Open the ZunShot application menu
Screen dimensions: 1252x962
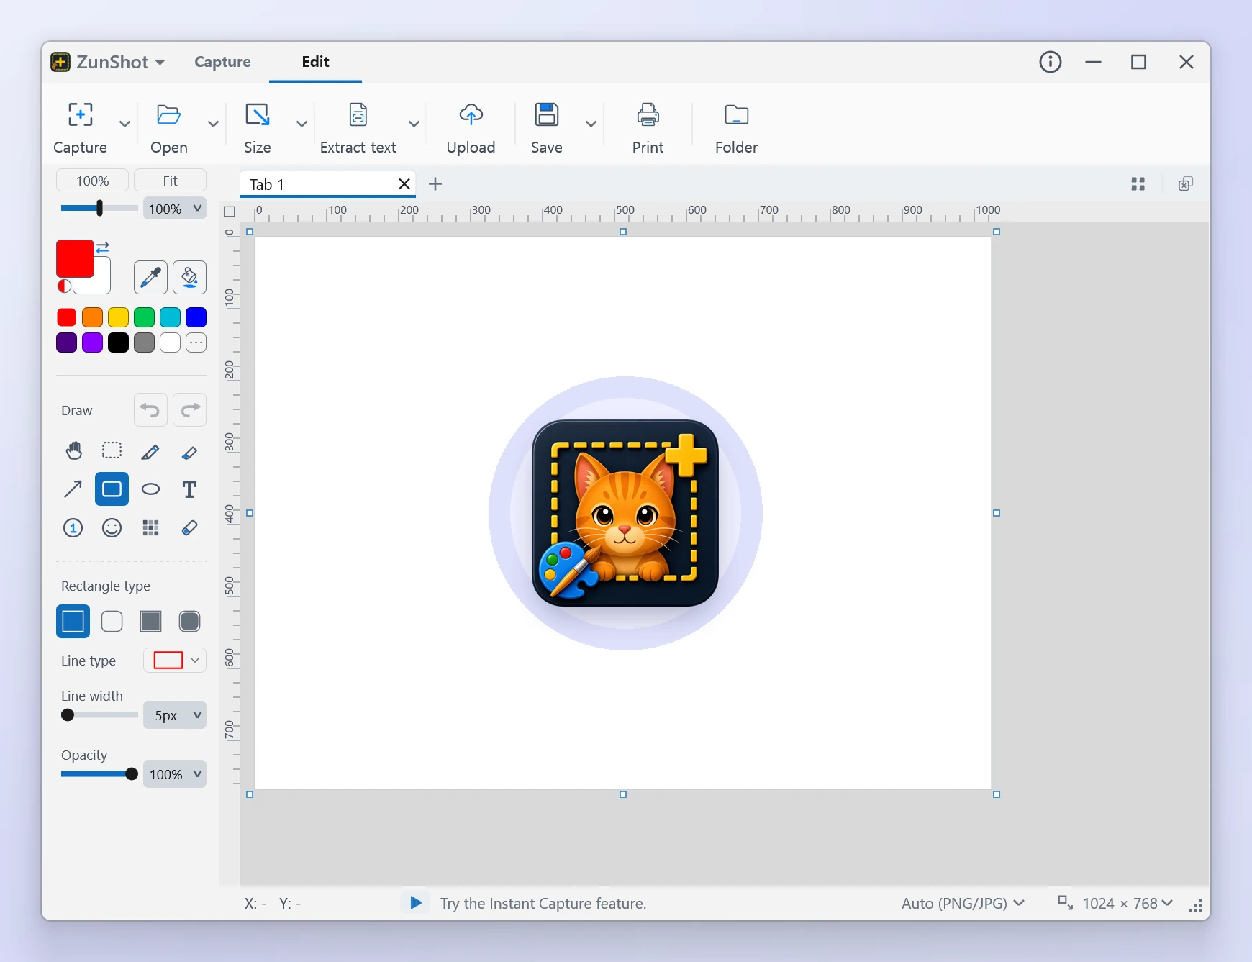[x=108, y=62]
